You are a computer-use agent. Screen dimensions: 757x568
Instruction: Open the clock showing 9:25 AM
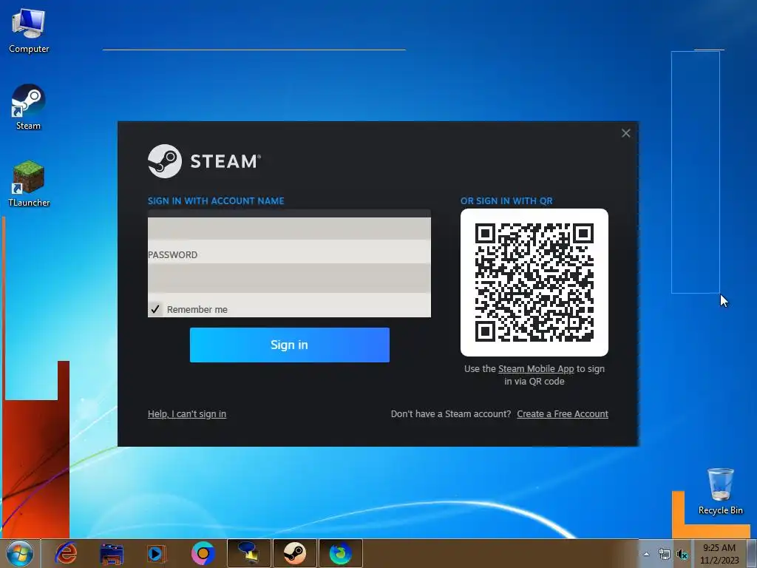coord(719,554)
